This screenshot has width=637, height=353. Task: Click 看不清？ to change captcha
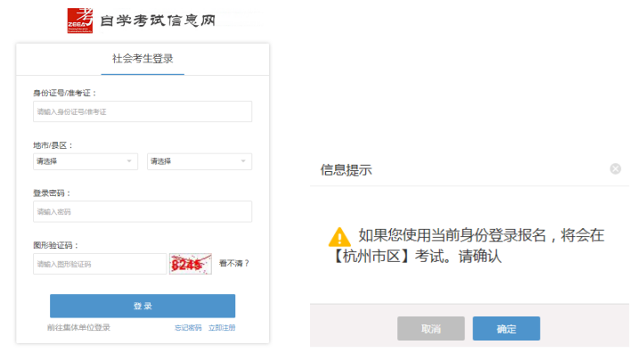pos(234,264)
